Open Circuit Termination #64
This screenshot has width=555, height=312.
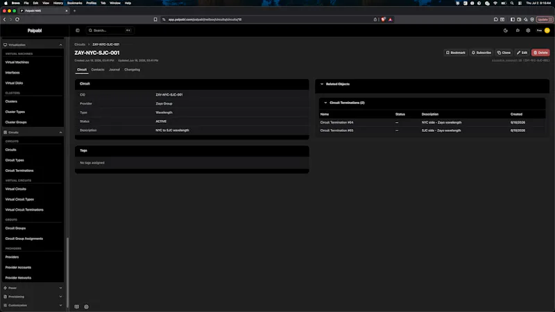coord(336,123)
